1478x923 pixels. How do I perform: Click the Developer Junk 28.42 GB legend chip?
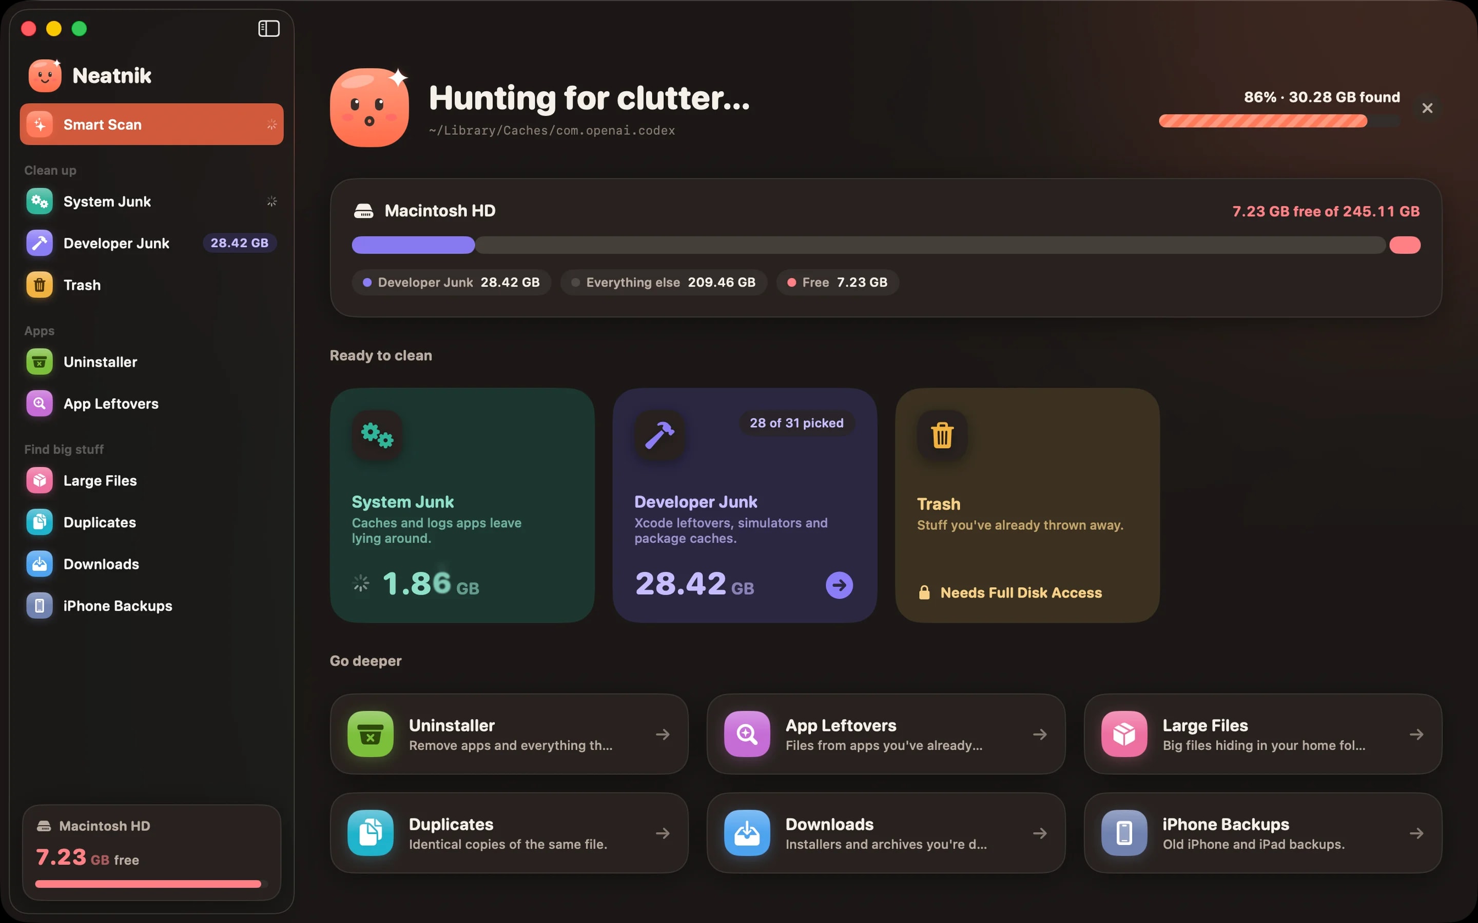click(451, 283)
